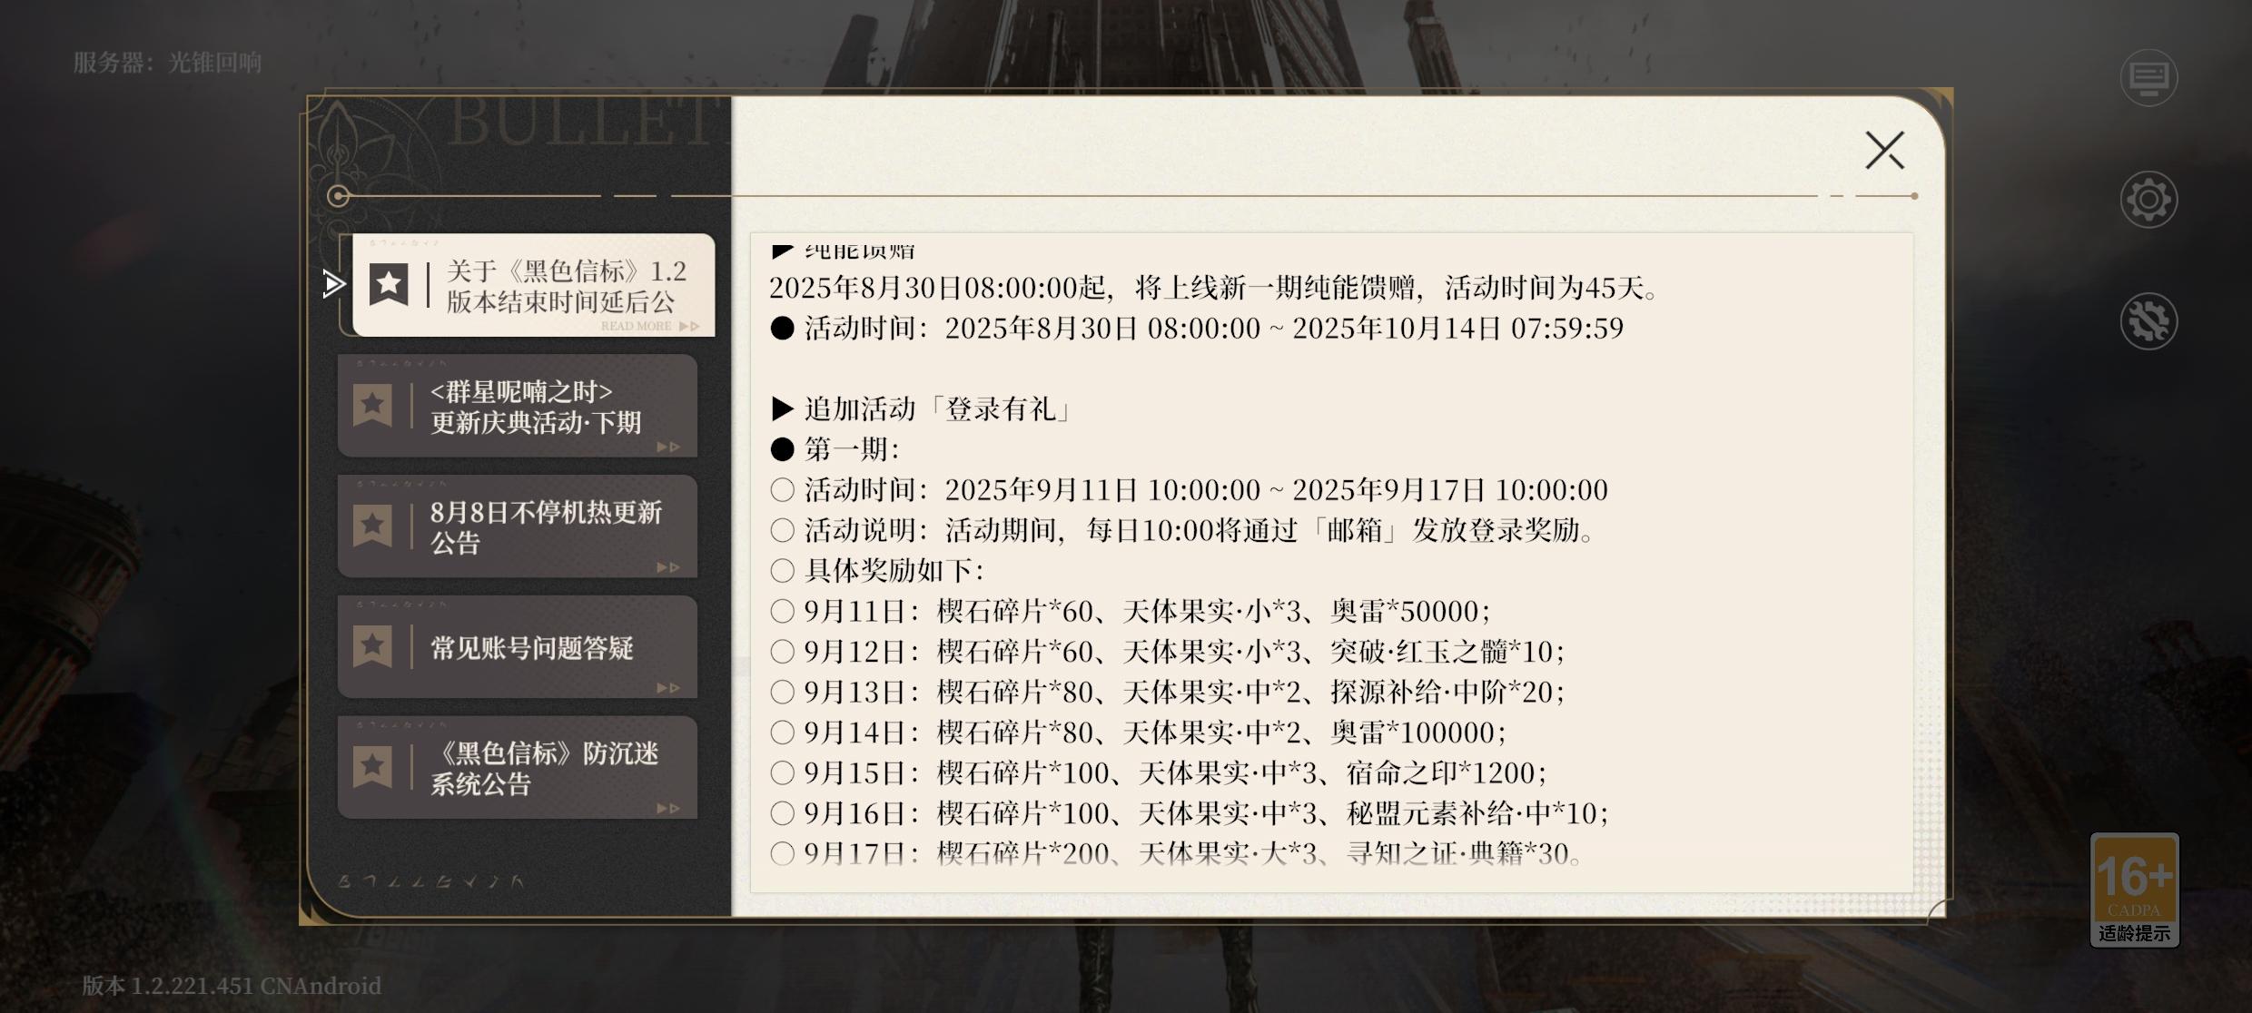2252x1013 pixels.
Task: Open 群星呢喃之时 更新庆典活动·下期 notice
Action: [518, 406]
